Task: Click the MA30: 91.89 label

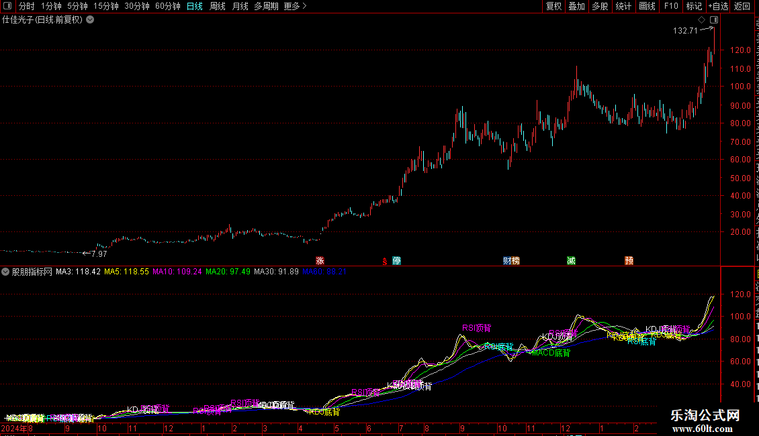Action: [276, 272]
